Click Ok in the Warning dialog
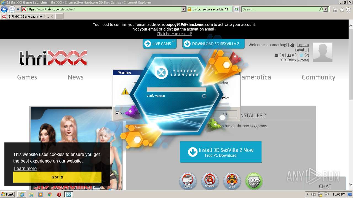The image size is (353, 198). pos(225,114)
